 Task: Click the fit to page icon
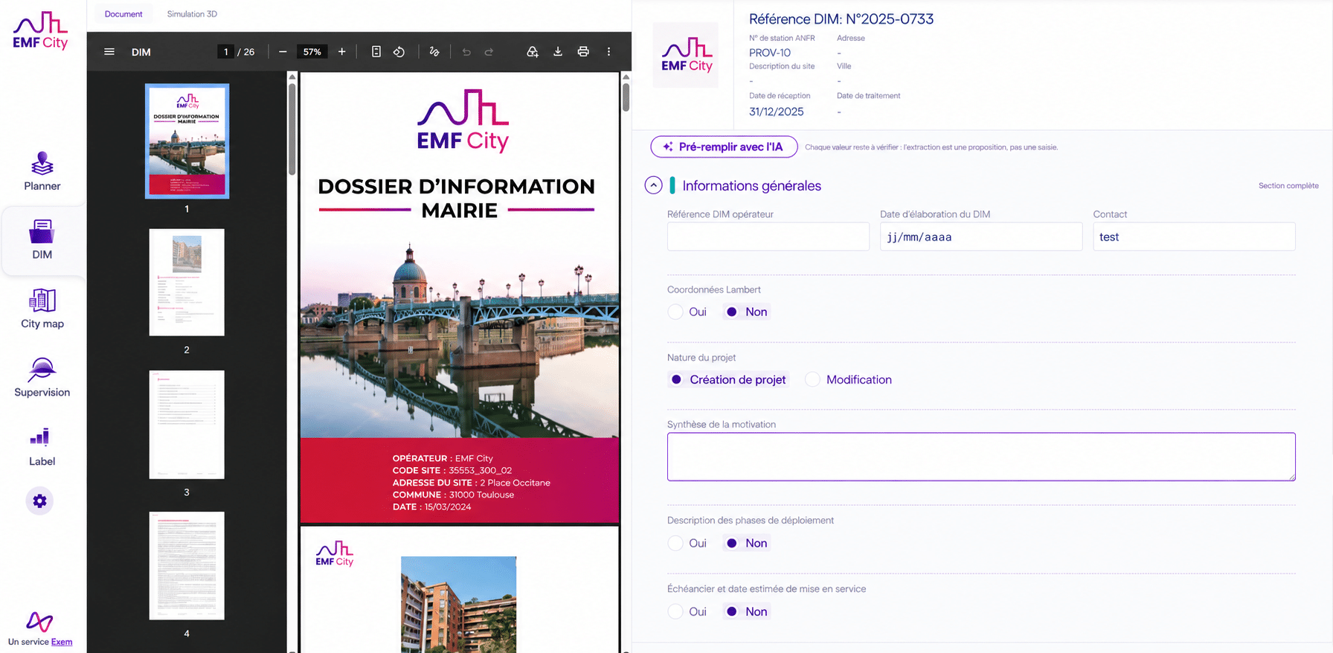376,52
